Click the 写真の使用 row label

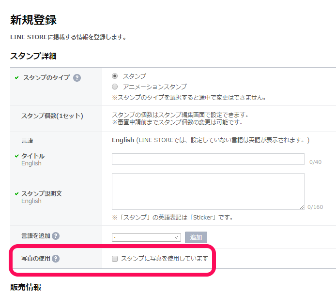[x=35, y=259]
